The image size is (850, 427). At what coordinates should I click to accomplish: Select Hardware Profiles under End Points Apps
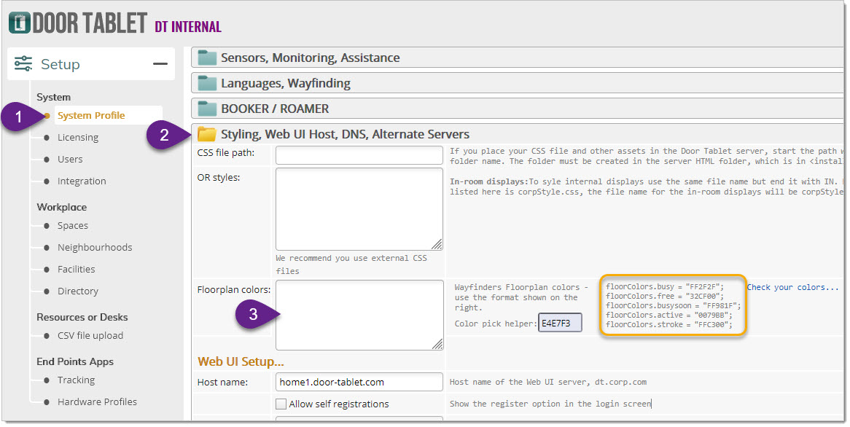(x=97, y=402)
